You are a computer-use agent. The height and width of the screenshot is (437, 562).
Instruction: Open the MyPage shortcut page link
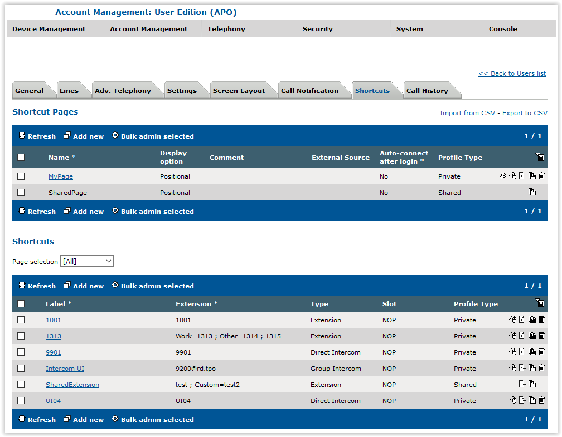coord(61,176)
